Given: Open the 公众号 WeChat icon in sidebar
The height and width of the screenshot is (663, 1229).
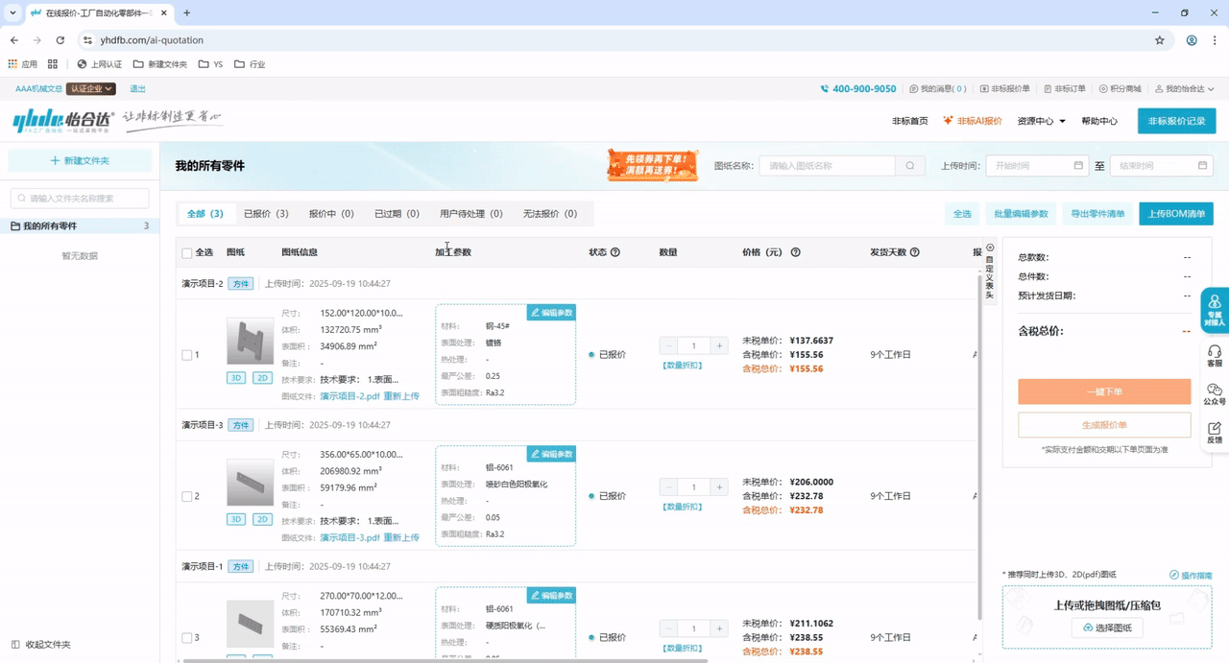Looking at the screenshot, I should click(1215, 394).
